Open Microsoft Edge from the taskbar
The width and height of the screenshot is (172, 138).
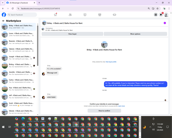point(23,119)
